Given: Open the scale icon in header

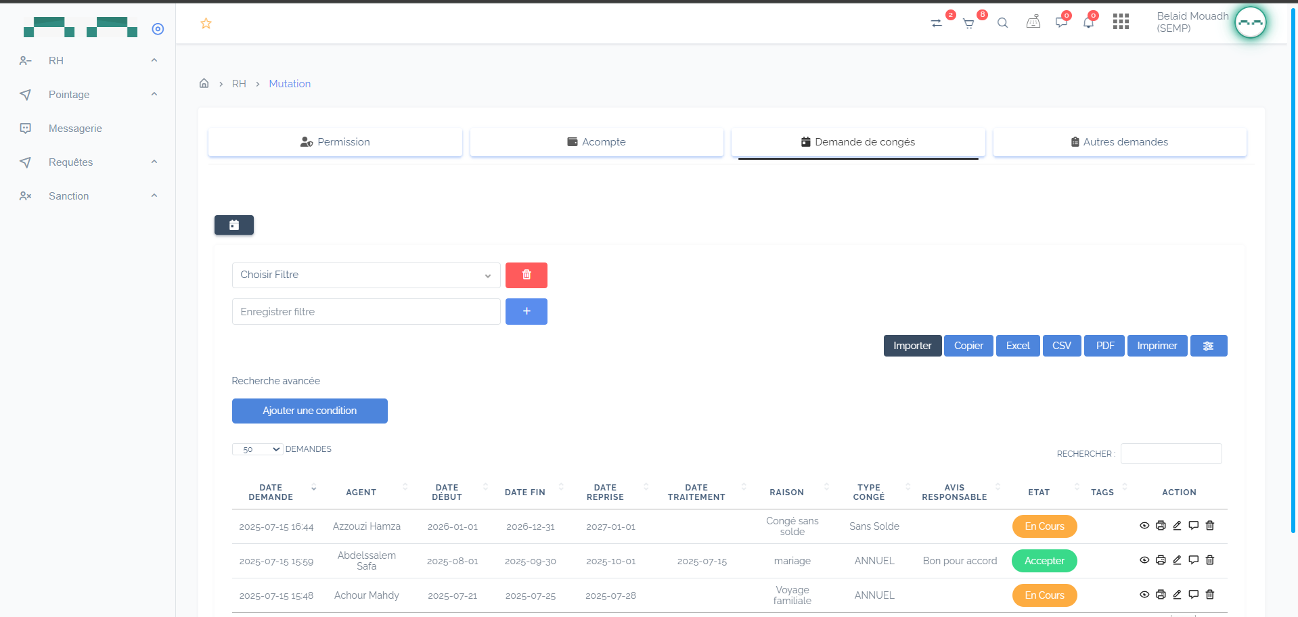Looking at the screenshot, I should pyautogui.click(x=1033, y=22).
